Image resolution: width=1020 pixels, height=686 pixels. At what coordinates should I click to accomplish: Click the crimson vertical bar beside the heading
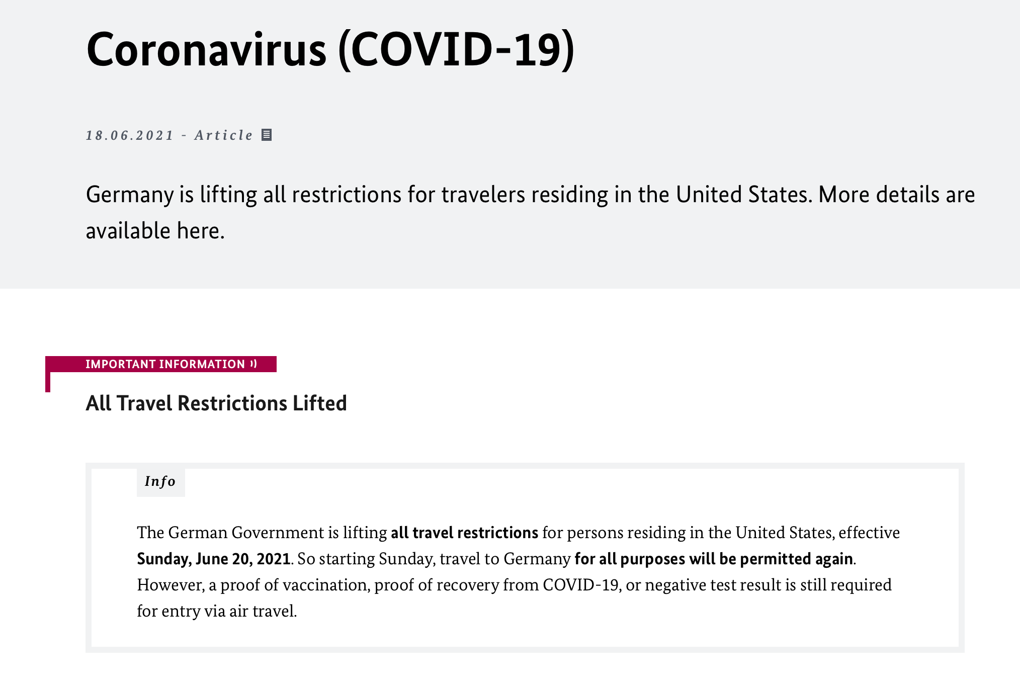point(48,381)
